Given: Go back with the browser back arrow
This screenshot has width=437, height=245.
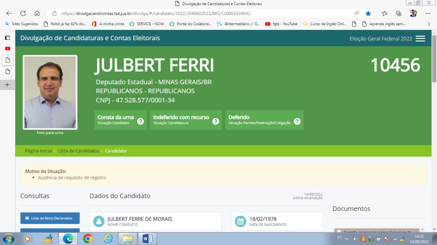Looking at the screenshot, I should (9, 13).
